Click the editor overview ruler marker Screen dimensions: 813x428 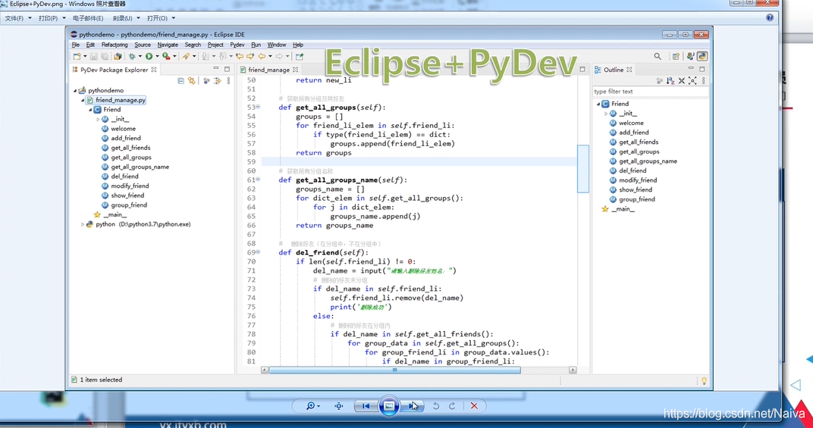click(x=582, y=168)
